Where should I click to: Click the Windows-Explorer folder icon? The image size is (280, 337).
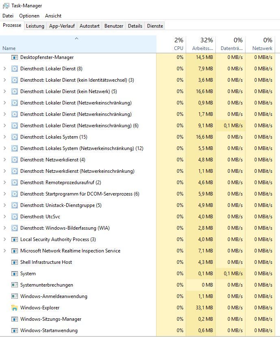coord(14,308)
